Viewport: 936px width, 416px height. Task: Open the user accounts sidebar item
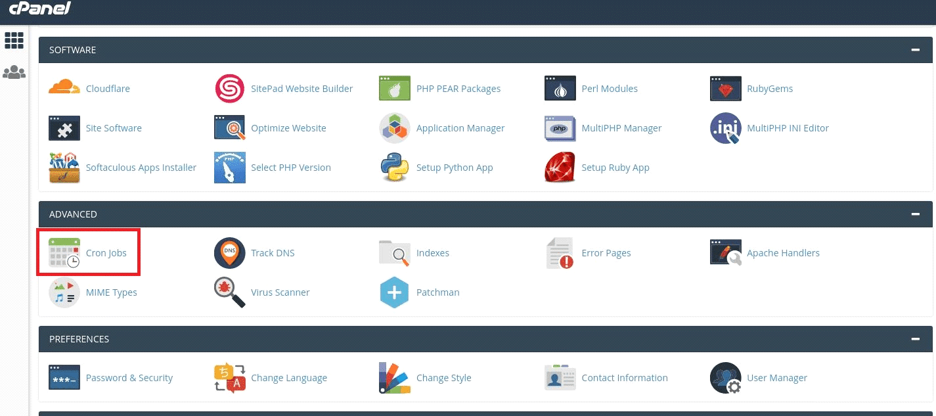(x=14, y=72)
